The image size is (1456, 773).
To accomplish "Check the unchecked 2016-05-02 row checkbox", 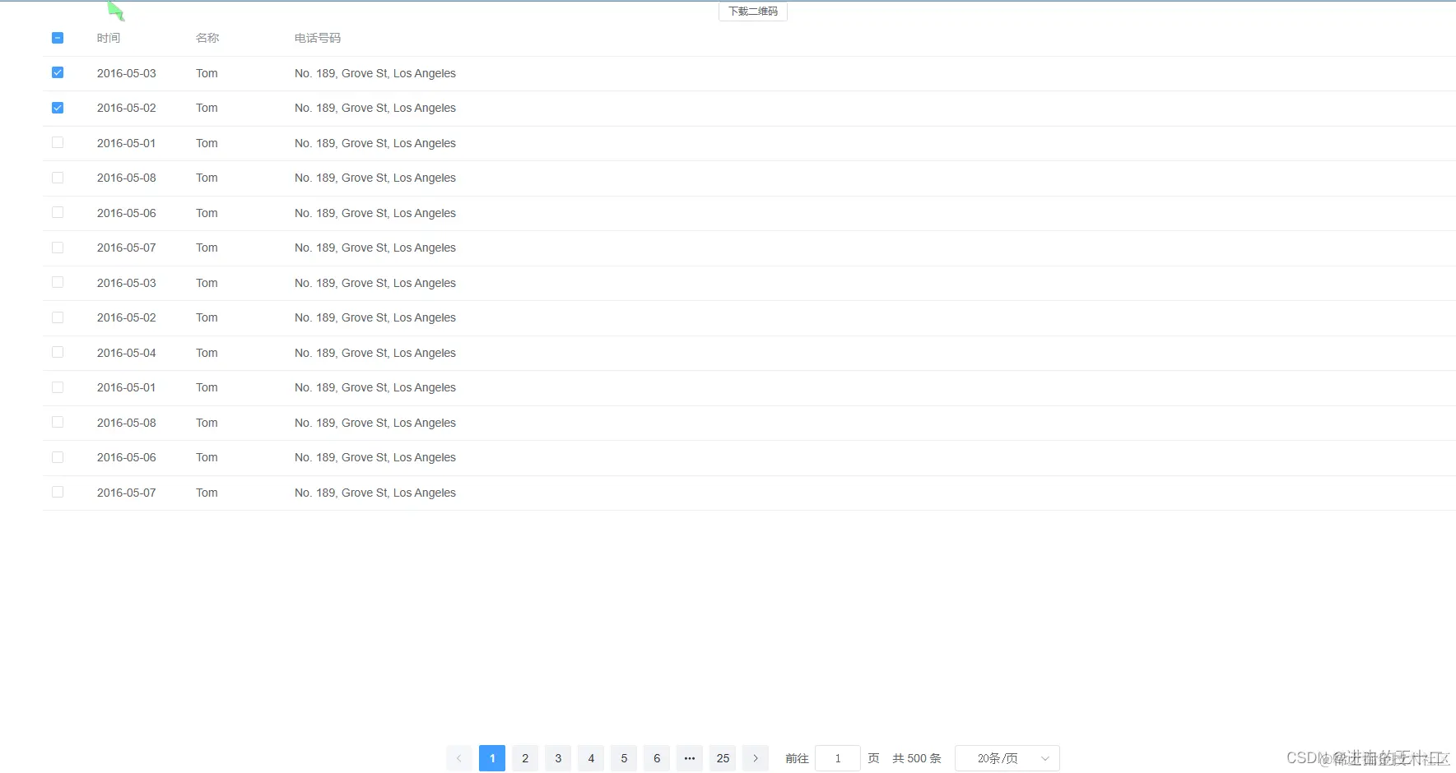I will [58, 317].
